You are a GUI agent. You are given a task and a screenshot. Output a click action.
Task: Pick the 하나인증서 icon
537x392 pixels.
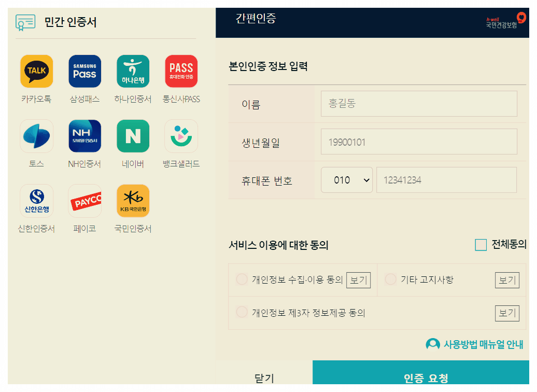click(133, 71)
